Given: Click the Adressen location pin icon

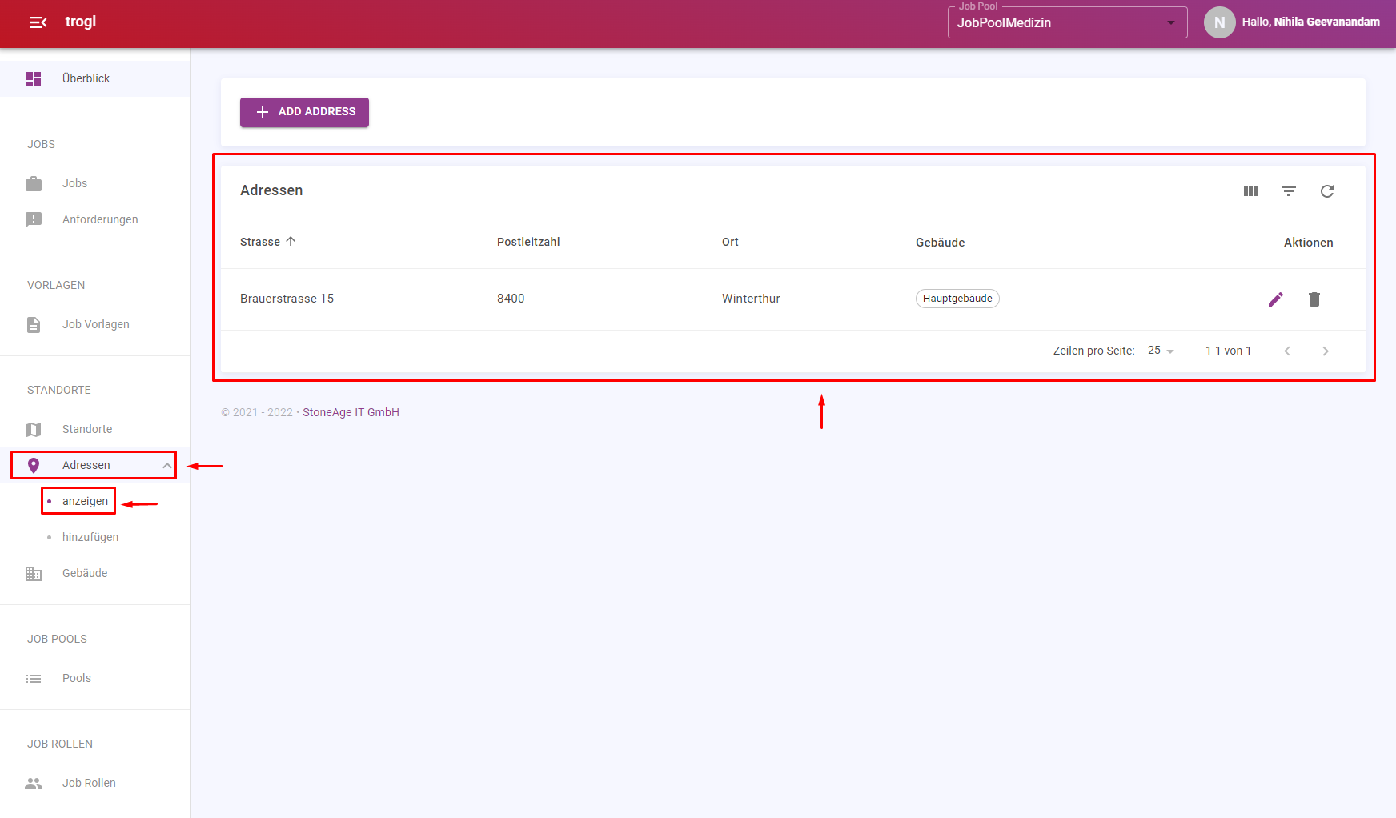Looking at the screenshot, I should [x=34, y=465].
